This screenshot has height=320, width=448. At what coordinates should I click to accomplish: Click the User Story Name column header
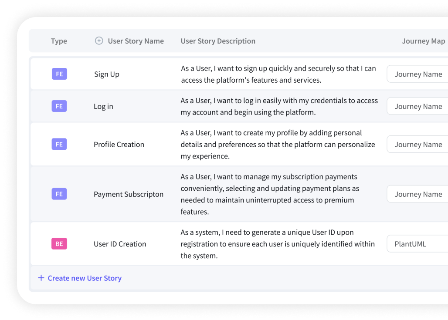[x=136, y=41]
